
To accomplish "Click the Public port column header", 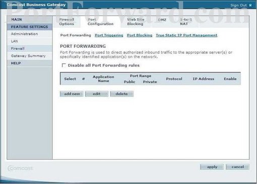I will (x=130, y=82).
